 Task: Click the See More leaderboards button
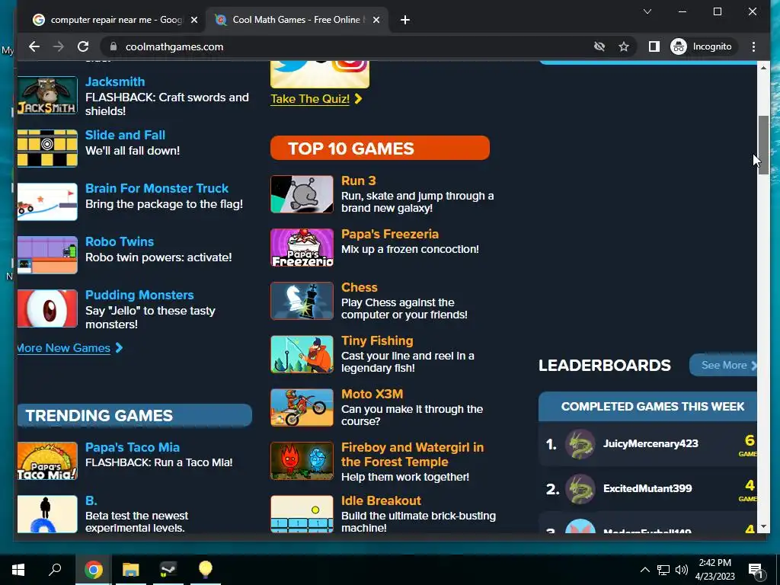pyautogui.click(x=724, y=365)
